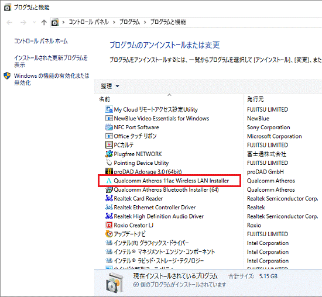The image size is (322, 297).
Task: Click the Pointing Device Utility icon
Action: coord(109,163)
